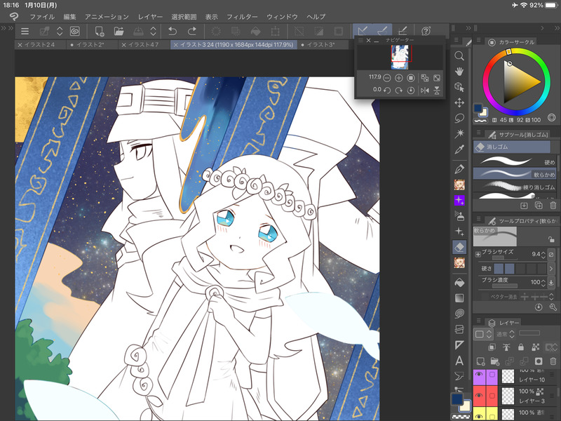The height and width of the screenshot is (421, 561).
Task: Toggle clip to layer below icon
Action: click(x=492, y=347)
